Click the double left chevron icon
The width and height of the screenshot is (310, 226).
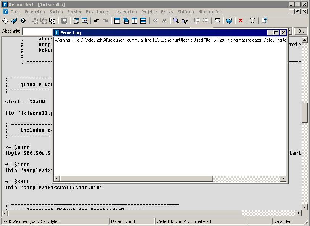pyautogui.click(x=155, y=21)
